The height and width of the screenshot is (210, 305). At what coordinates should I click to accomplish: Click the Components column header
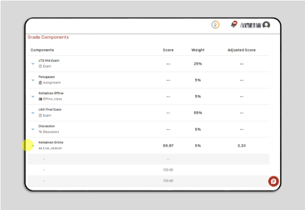(42, 50)
